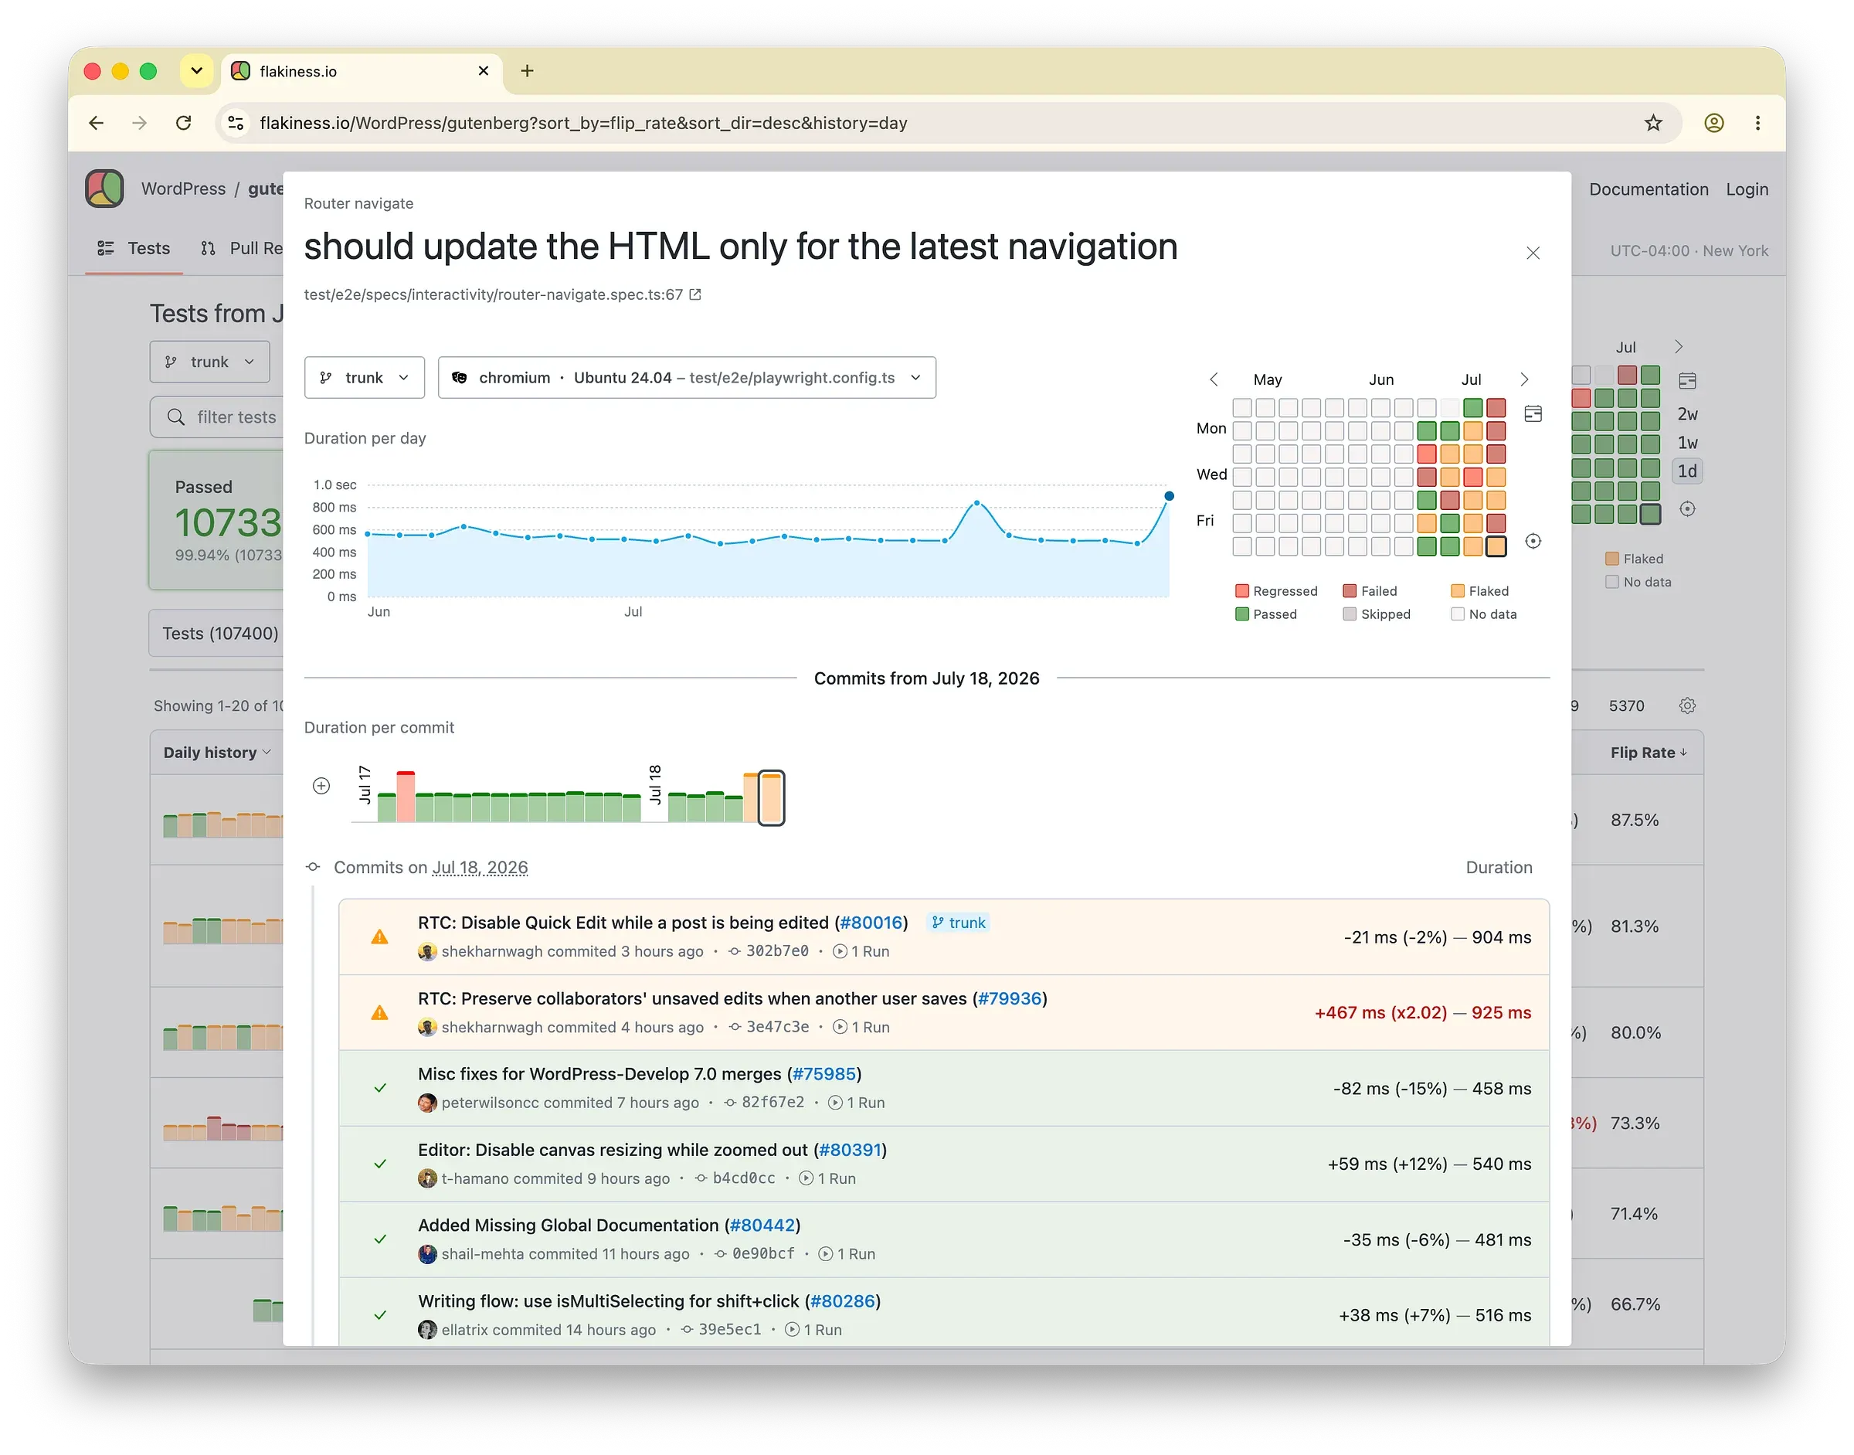Click warning icon on RTC Preserve collaborators commit
Screen dimensions: 1854x1455
coord(380,1013)
